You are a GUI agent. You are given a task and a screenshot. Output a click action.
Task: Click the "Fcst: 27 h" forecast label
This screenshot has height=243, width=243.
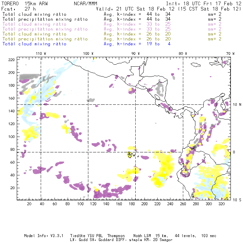[16, 9]
